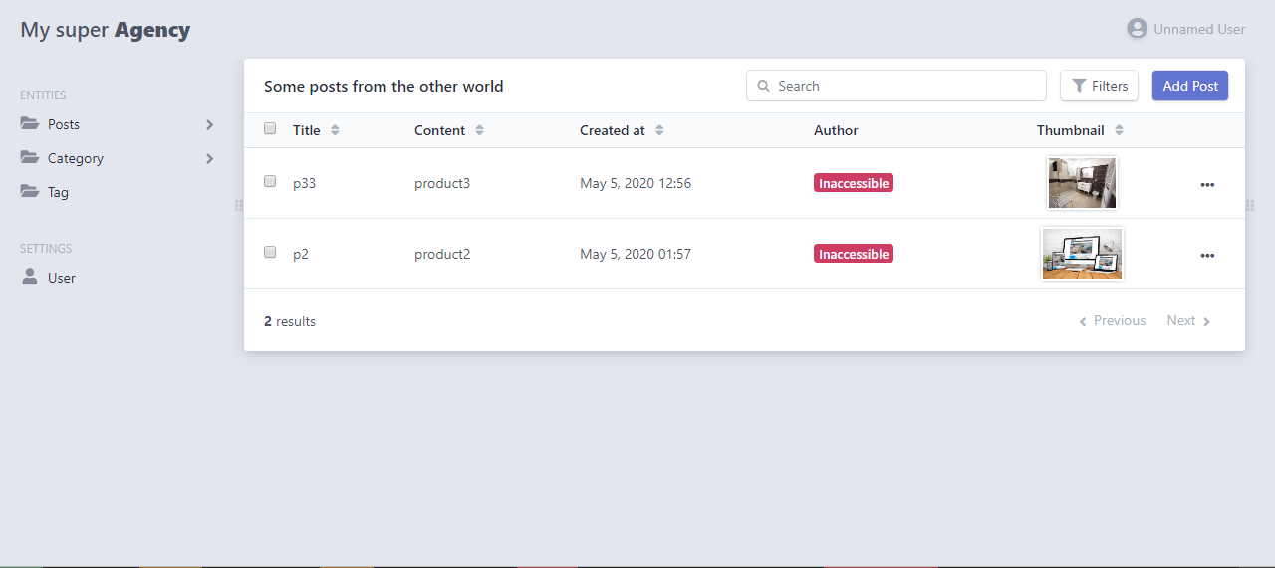Click the date May 5, 2020 01:57

[636, 254]
